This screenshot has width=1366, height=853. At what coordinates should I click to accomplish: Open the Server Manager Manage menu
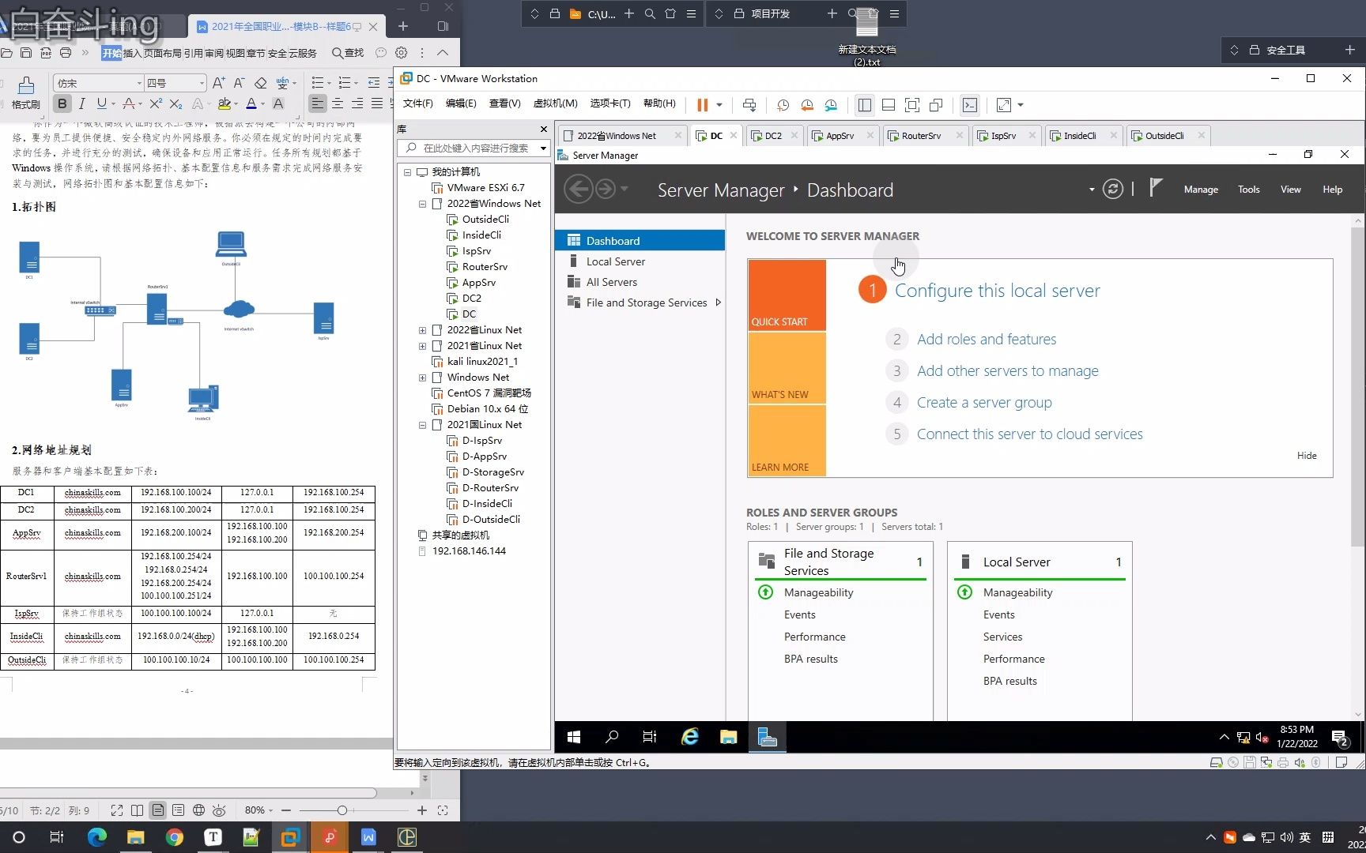click(x=1201, y=190)
